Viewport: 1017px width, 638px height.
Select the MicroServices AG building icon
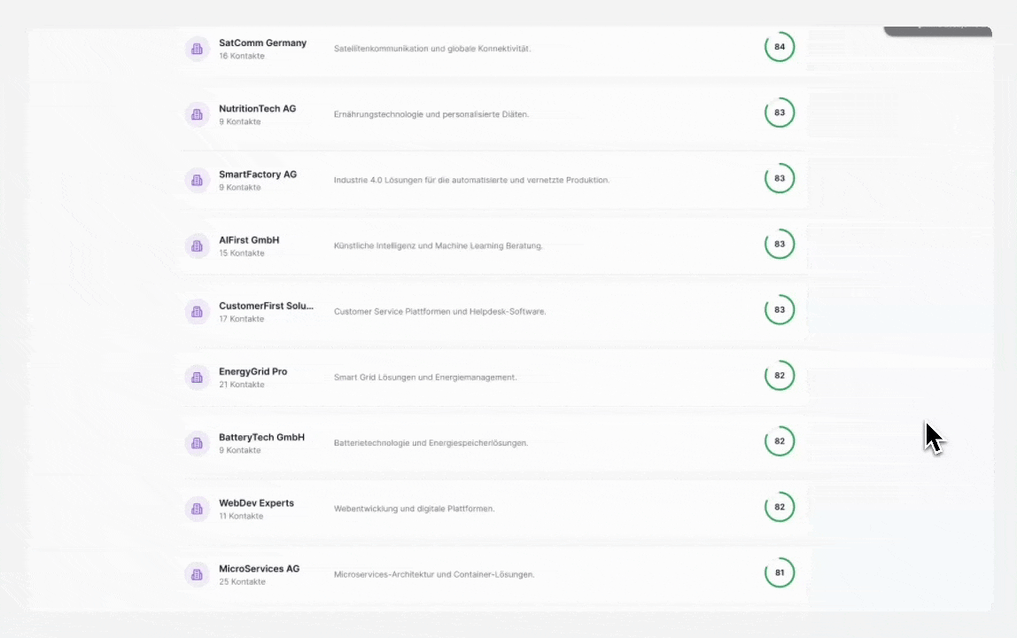point(197,574)
